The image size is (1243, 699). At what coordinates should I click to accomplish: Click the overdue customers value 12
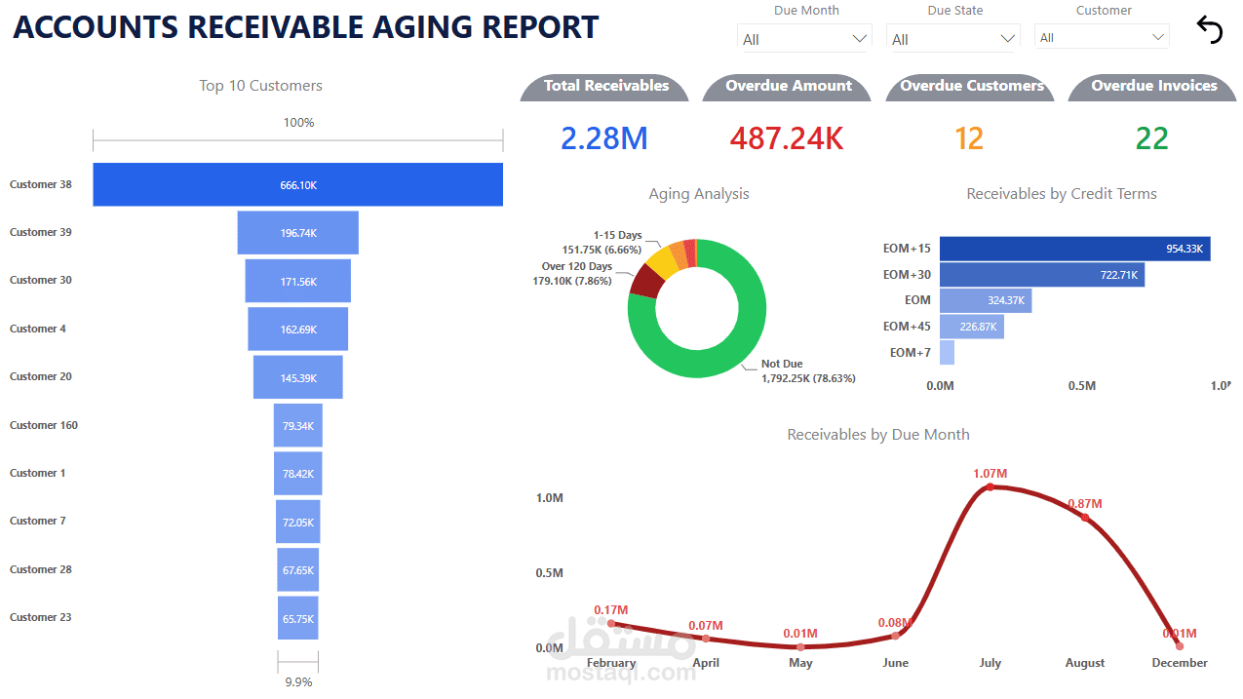(x=969, y=138)
